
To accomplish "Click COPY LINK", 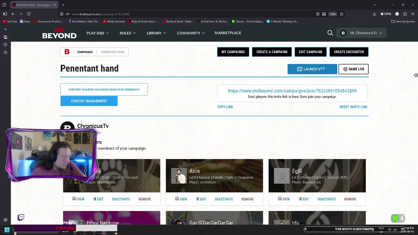I will (x=225, y=107).
